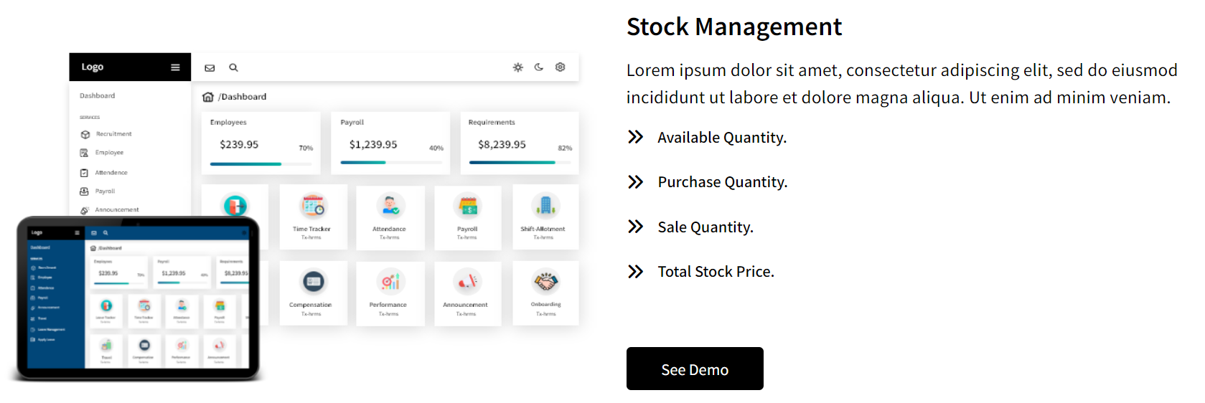This screenshot has height=403, width=1205.
Task: Switch to light mode sun icon
Action: (x=517, y=67)
